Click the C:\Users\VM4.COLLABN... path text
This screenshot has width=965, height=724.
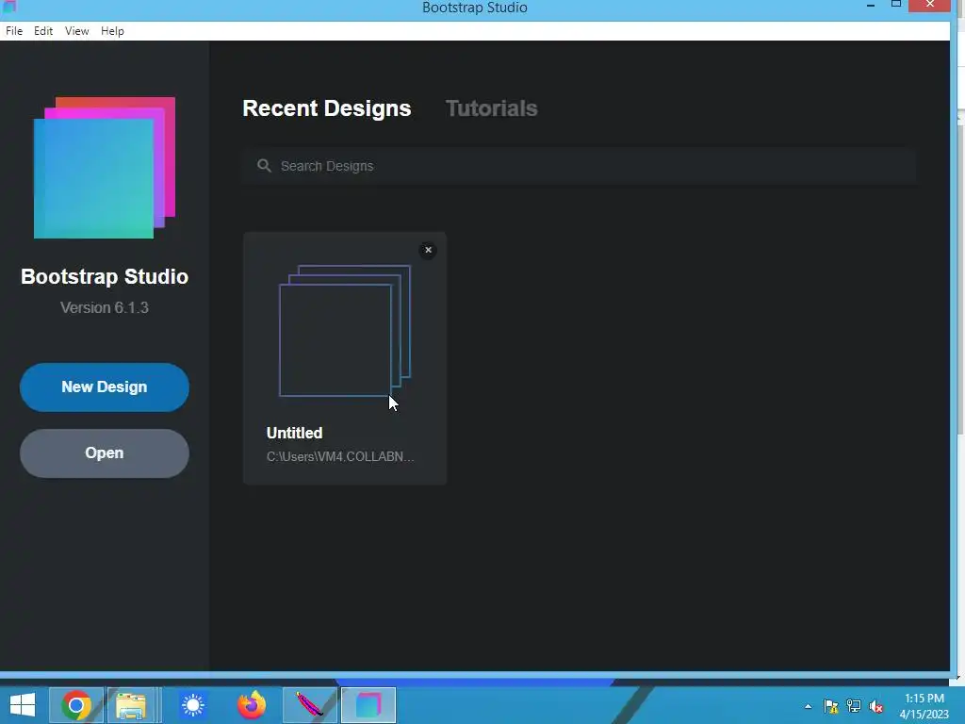[339, 456]
